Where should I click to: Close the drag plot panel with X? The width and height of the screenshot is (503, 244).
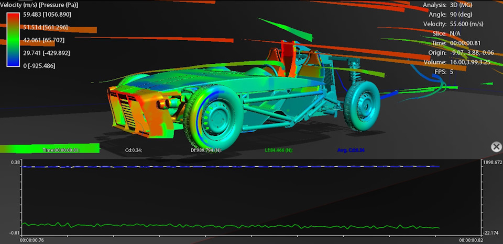coord(496,147)
